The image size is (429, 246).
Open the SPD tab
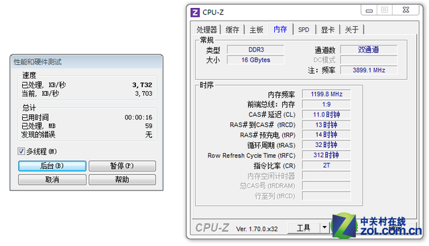(x=304, y=29)
